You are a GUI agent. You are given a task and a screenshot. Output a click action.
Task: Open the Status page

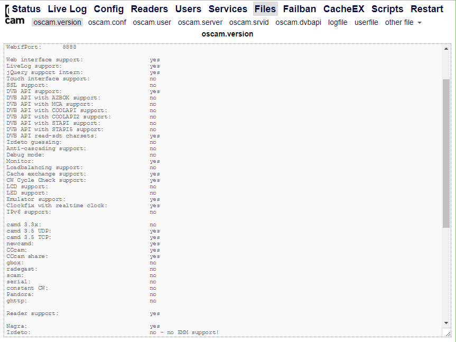pyautogui.click(x=26, y=9)
